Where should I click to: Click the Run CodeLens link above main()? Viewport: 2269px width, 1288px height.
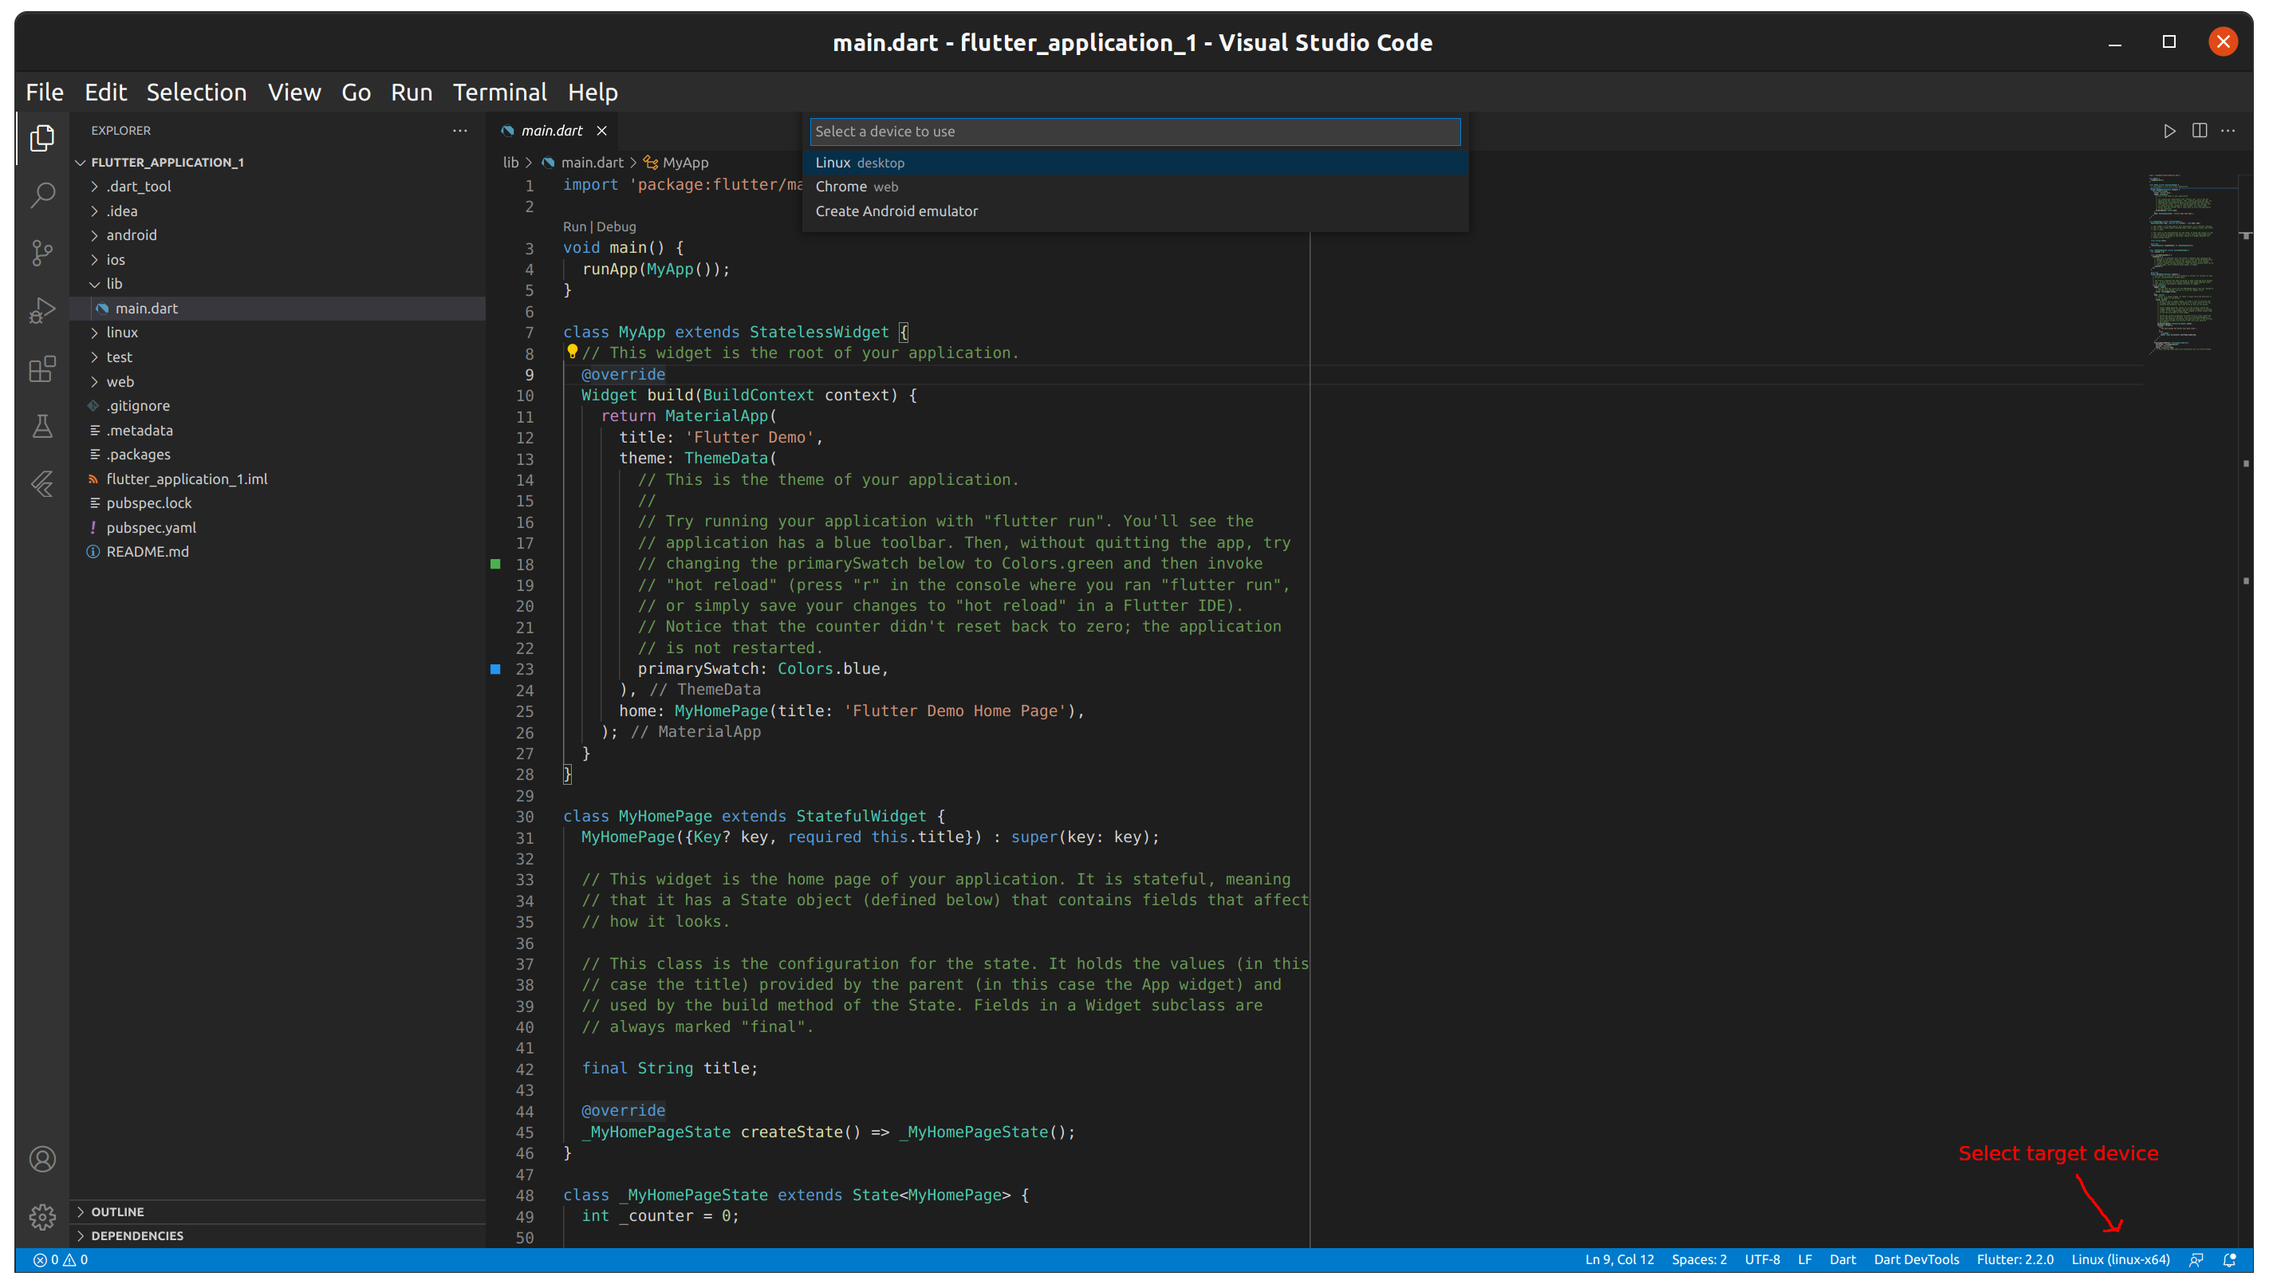point(574,226)
